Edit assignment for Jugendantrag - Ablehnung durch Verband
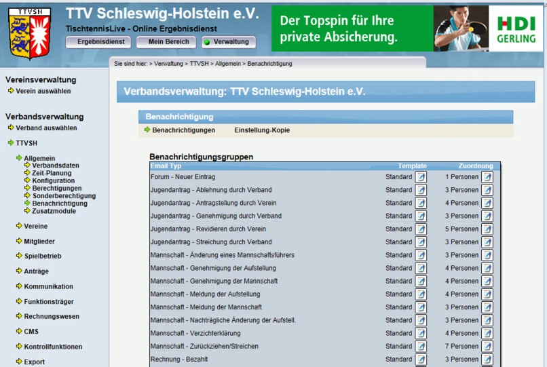Image resolution: width=547 pixels, height=367 pixels. [x=487, y=190]
